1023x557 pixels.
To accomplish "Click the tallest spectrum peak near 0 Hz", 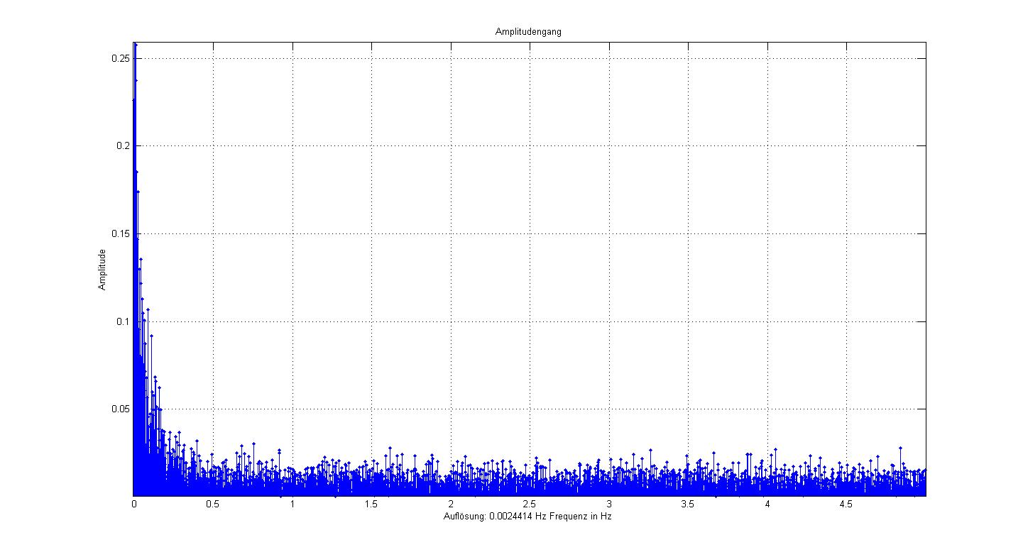I will tap(135, 45).
